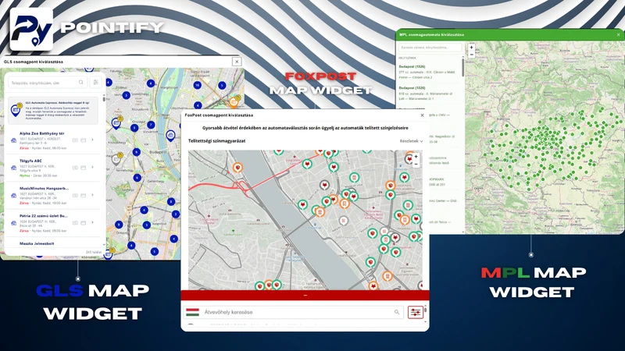This screenshot has height=351, width=625.
Task: Click the GLS map cluster marker 6
Action: point(137,178)
